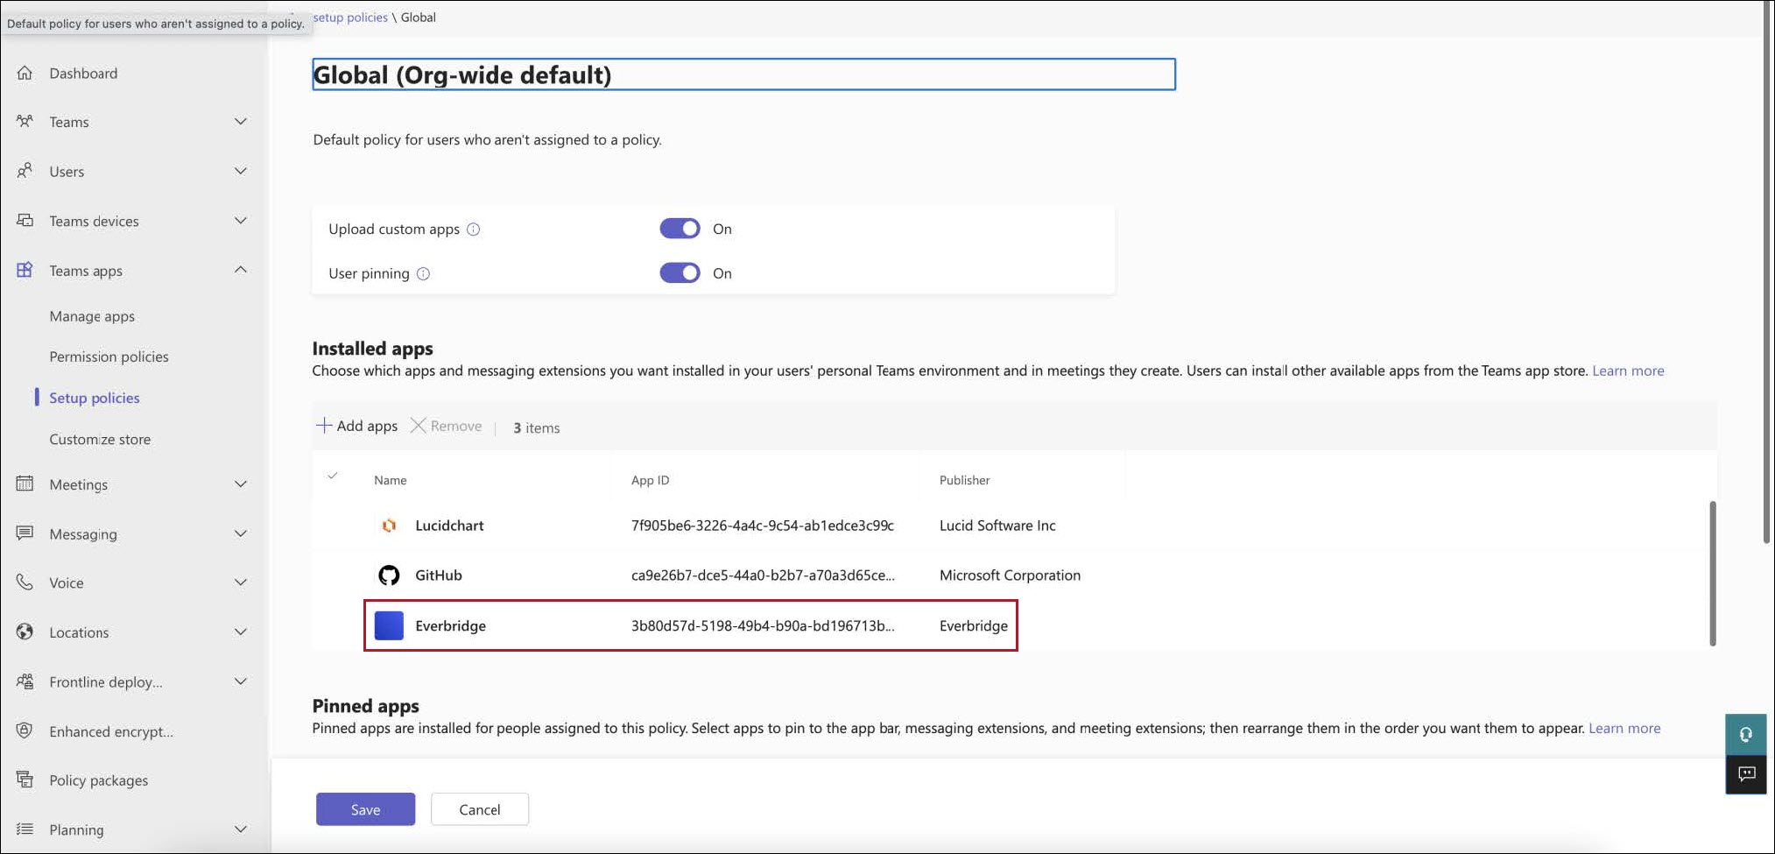Select all apps via header checkmark
This screenshot has width=1775, height=854.
click(x=333, y=476)
